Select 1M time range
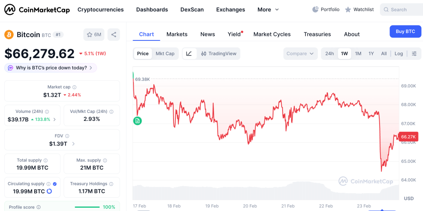 click(x=358, y=54)
